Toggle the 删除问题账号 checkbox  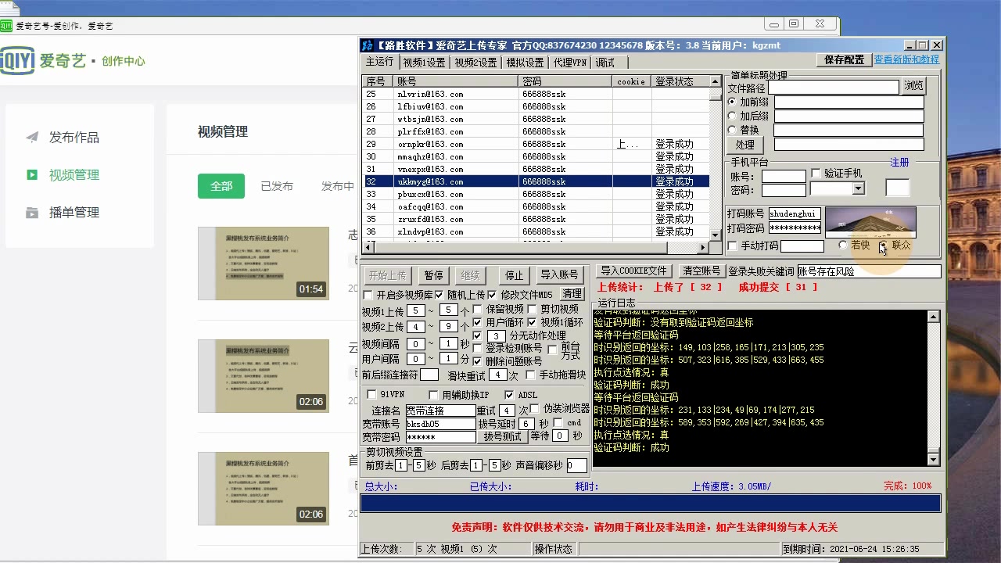point(478,361)
